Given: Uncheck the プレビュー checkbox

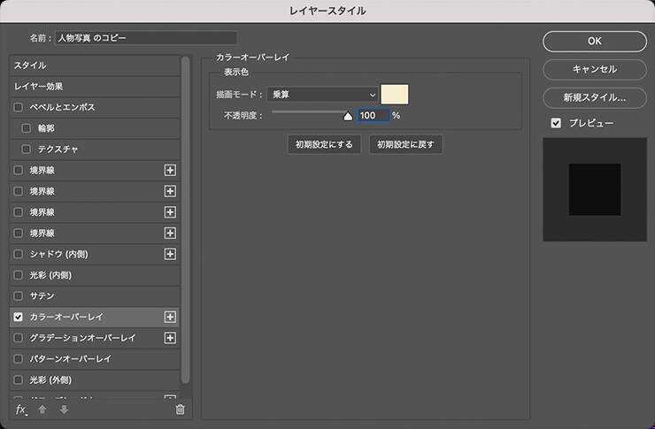Looking at the screenshot, I should pyautogui.click(x=556, y=123).
